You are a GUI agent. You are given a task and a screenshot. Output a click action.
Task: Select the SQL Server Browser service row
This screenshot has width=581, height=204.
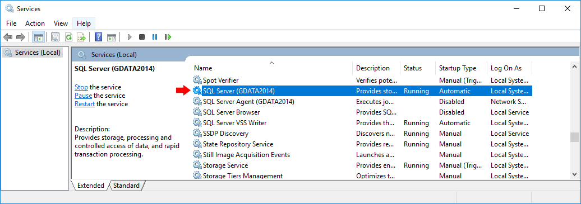point(362,112)
